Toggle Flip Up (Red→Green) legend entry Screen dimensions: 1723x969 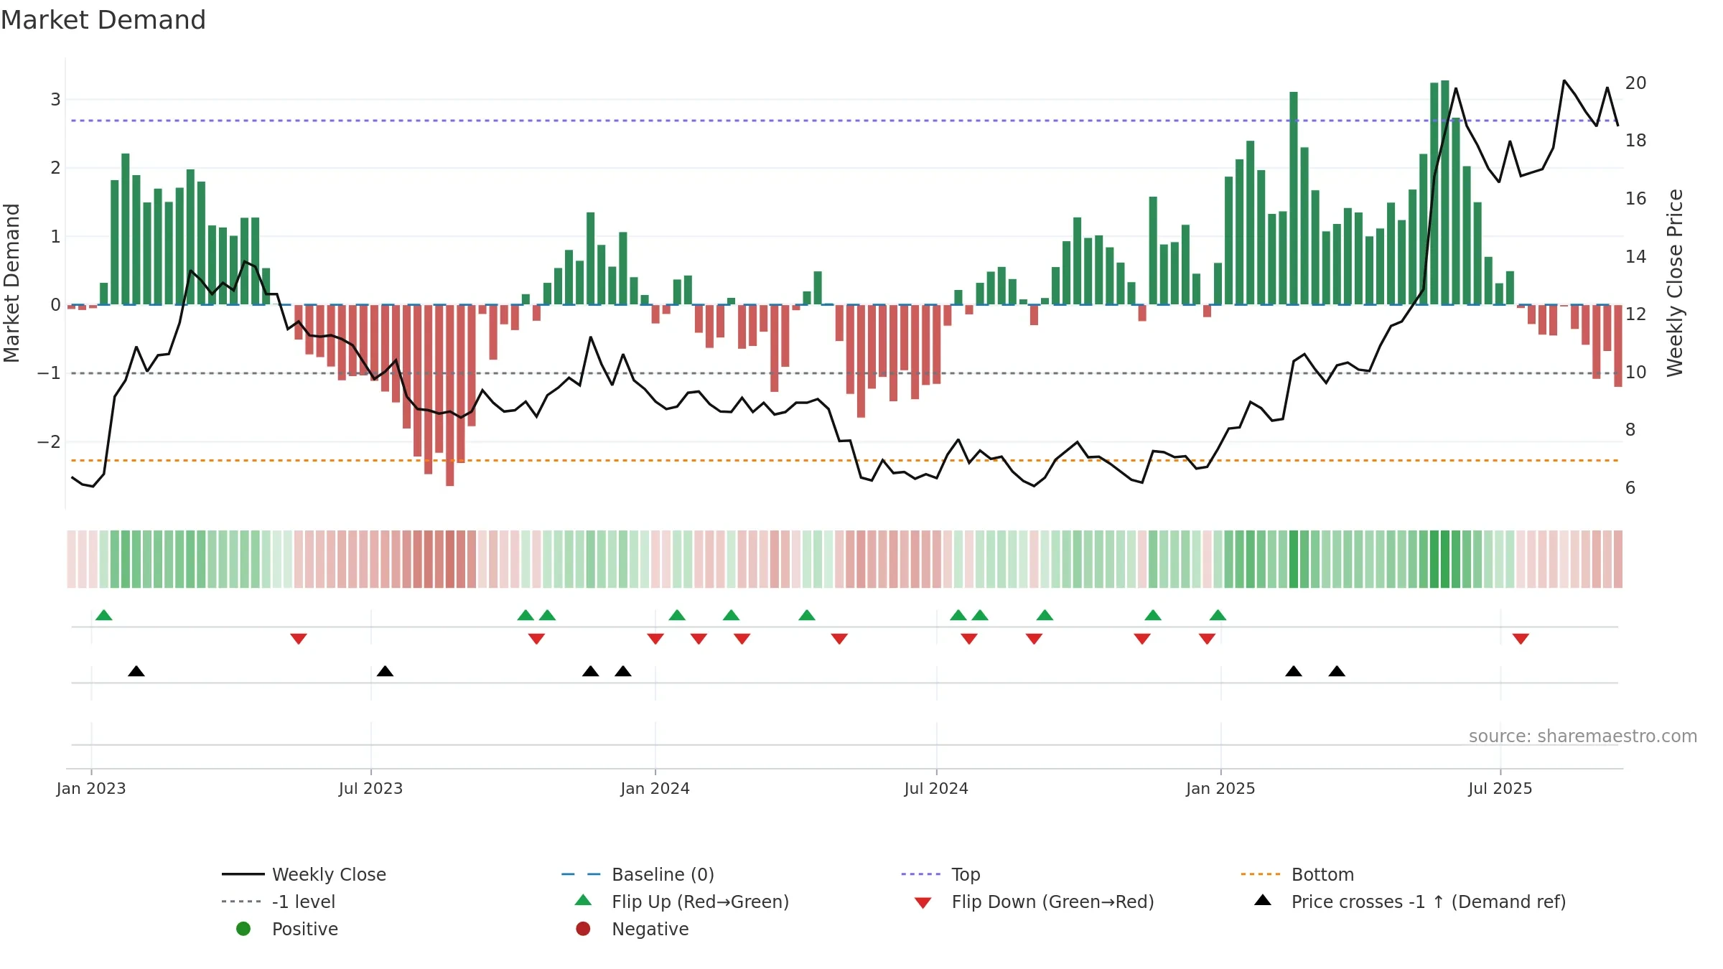[682, 902]
